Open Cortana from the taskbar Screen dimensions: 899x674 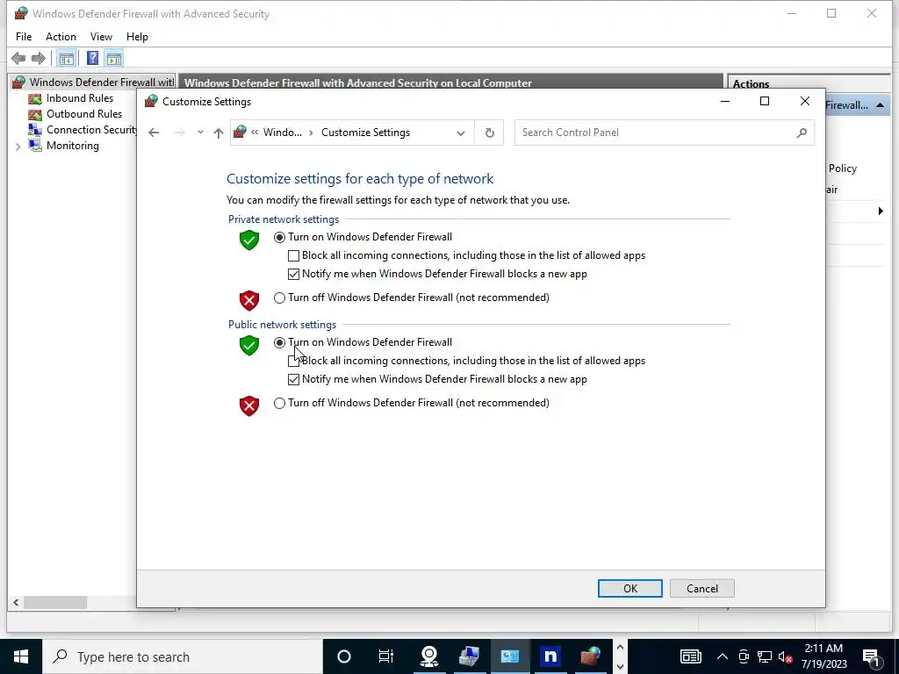(x=344, y=656)
